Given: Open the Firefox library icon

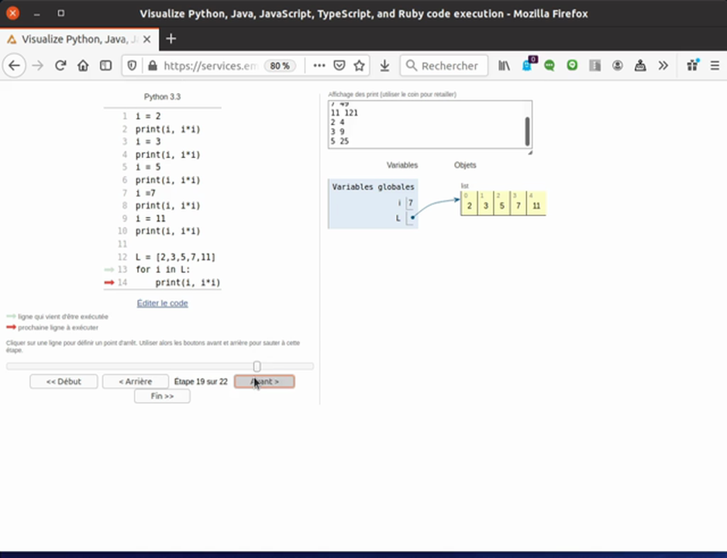Looking at the screenshot, I should 504,66.
